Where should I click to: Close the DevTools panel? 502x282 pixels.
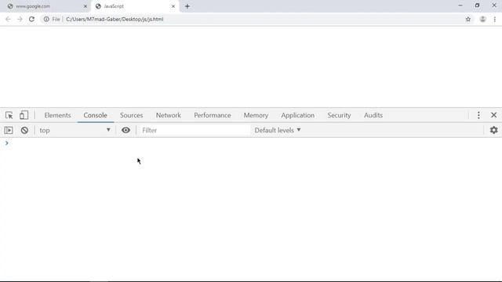coord(493,115)
